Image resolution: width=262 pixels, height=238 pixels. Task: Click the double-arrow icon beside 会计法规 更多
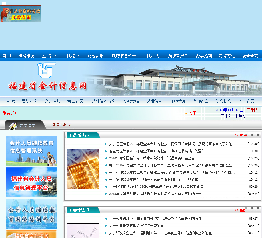236,210
